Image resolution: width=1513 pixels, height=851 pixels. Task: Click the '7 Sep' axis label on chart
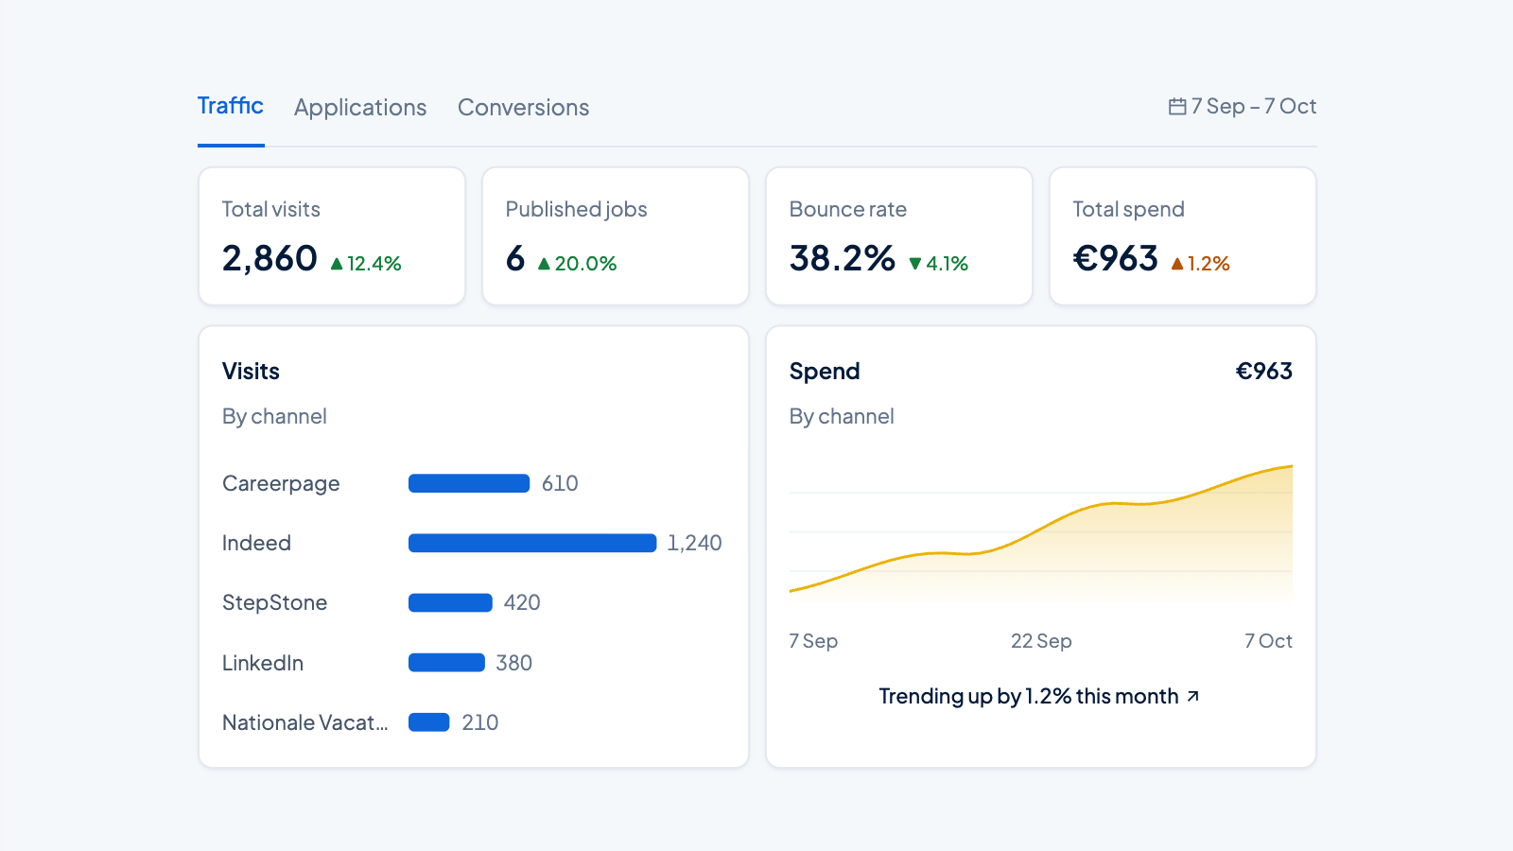coord(813,641)
